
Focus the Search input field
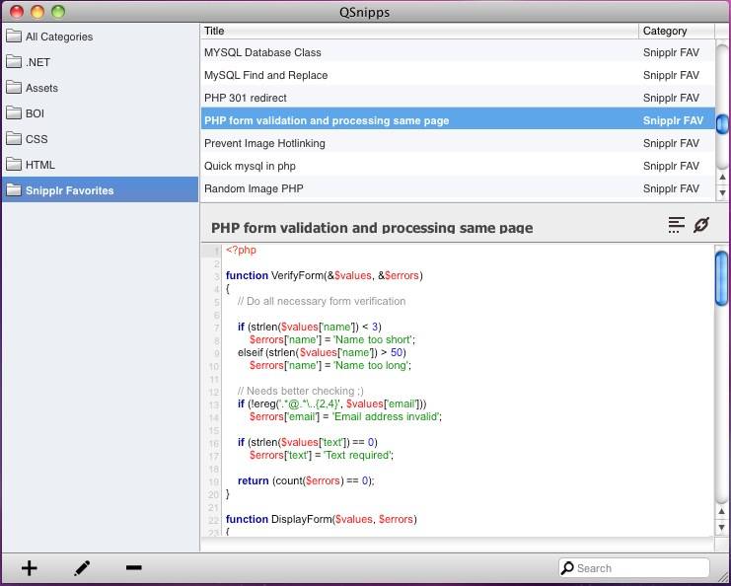(634, 568)
